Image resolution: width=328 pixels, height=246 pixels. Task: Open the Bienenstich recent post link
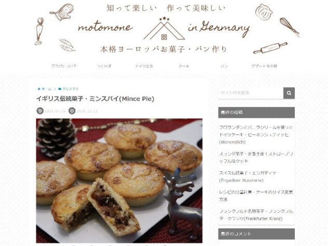pyautogui.click(x=256, y=135)
